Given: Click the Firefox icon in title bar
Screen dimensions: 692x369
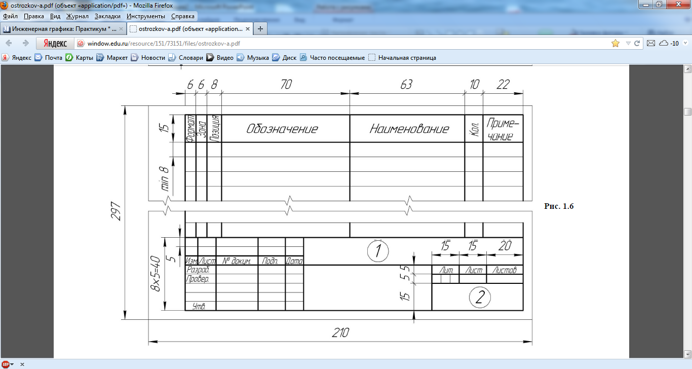Looking at the screenshot, I should click(x=5, y=5).
